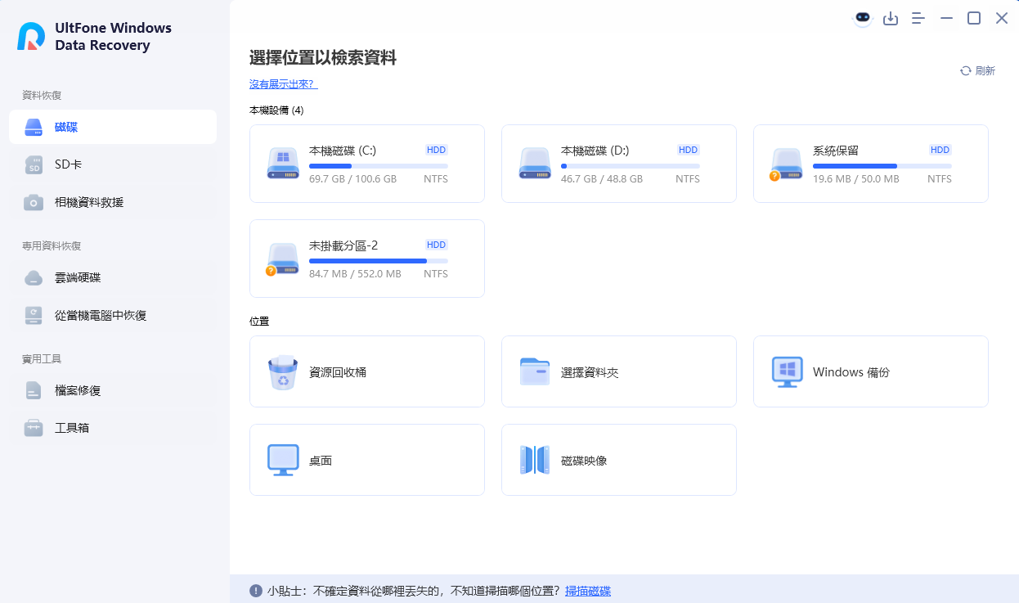Image resolution: width=1019 pixels, height=603 pixels.
Task: Select the 資源回收桶 location card
Action: 366,371
